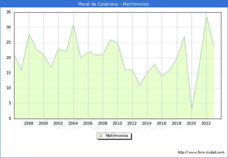Select the 2020 lowest data point

coord(192,110)
